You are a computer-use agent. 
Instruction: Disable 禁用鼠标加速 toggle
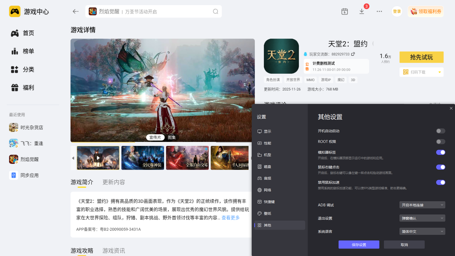(440, 182)
